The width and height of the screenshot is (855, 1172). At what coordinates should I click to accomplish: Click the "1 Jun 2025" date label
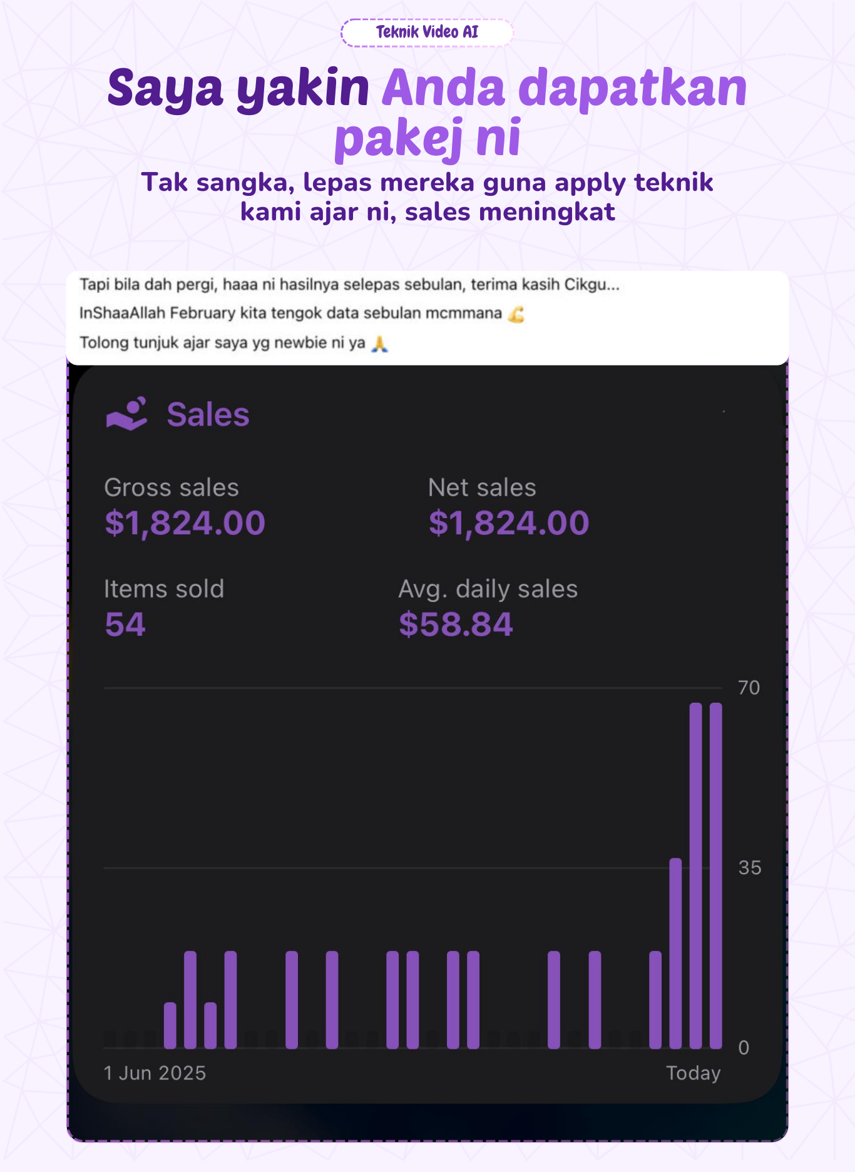pyautogui.click(x=155, y=1073)
